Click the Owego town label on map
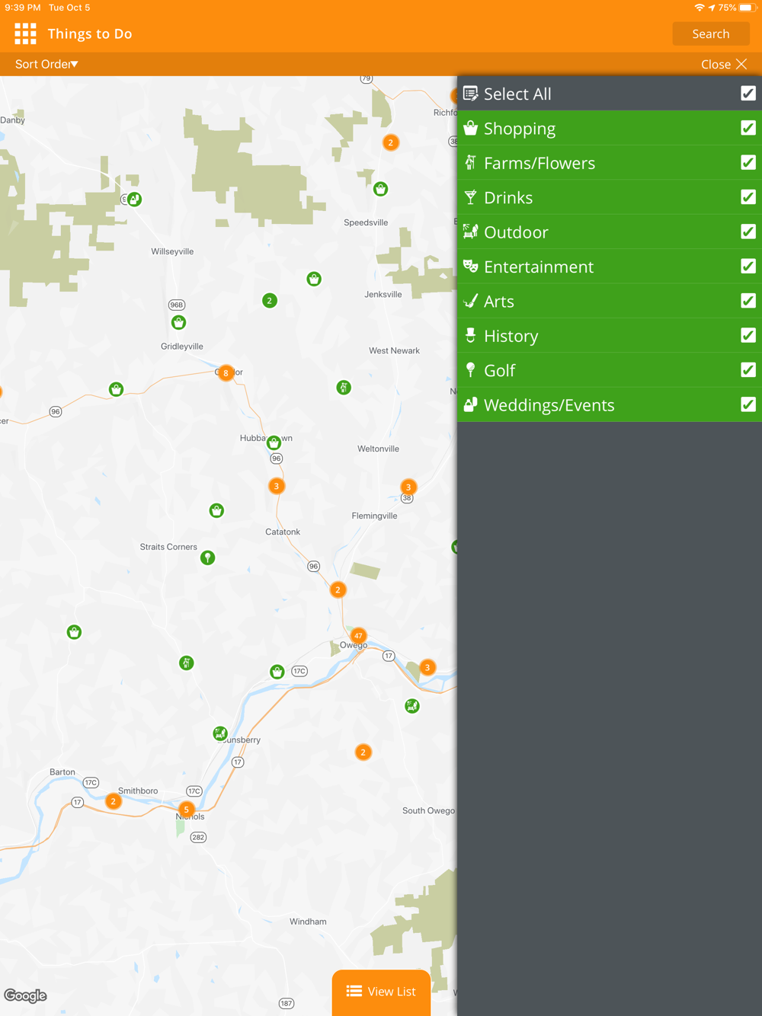762x1016 pixels. coord(354,645)
